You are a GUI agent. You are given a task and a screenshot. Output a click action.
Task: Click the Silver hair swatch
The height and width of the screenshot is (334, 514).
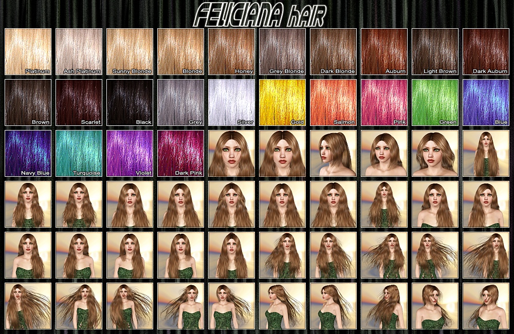coord(231,102)
